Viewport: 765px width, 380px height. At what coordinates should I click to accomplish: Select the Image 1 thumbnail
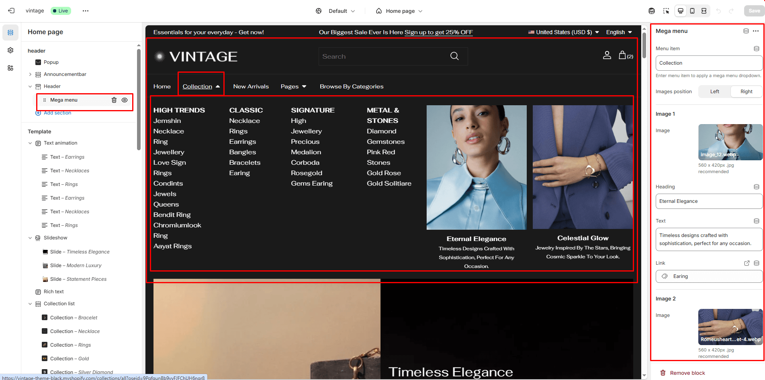tap(730, 142)
